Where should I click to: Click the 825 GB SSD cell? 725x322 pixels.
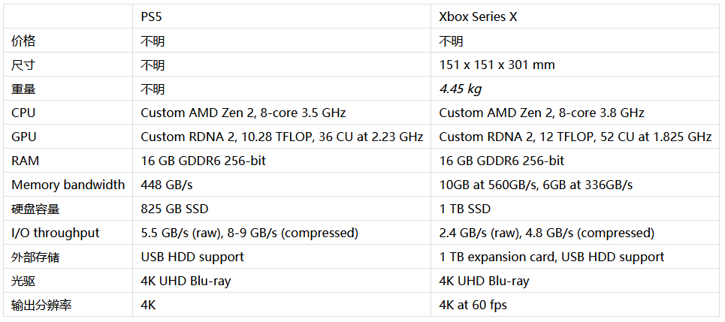point(175,209)
